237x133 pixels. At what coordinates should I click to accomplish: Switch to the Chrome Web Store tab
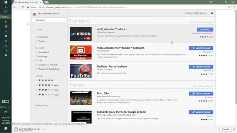click(28, 2)
